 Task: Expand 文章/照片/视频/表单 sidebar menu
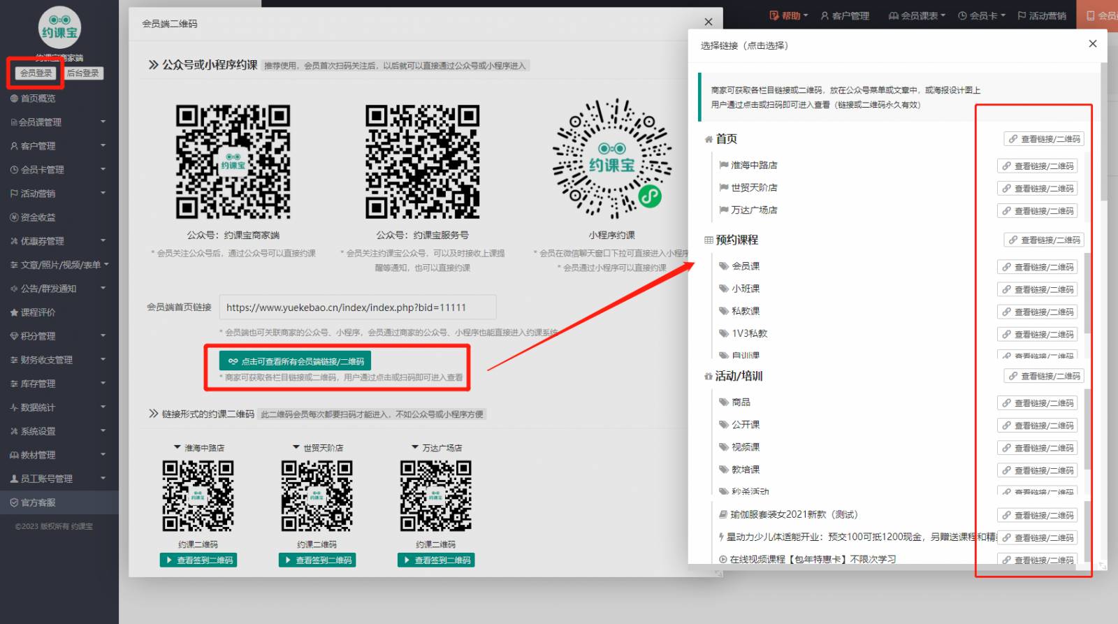59,265
